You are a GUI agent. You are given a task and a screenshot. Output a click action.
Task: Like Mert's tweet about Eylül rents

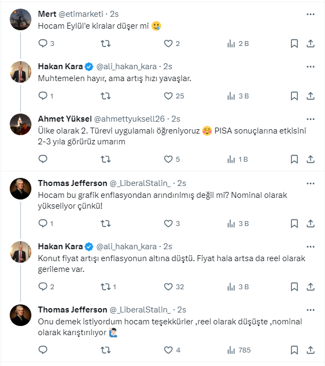pos(168,44)
